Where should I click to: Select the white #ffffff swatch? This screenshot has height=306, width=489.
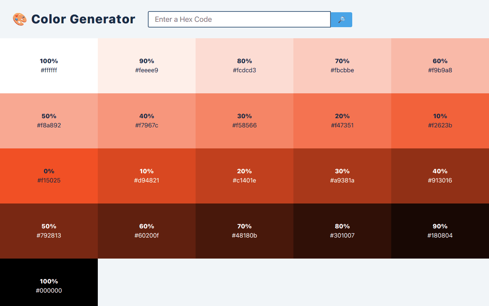pos(49,66)
